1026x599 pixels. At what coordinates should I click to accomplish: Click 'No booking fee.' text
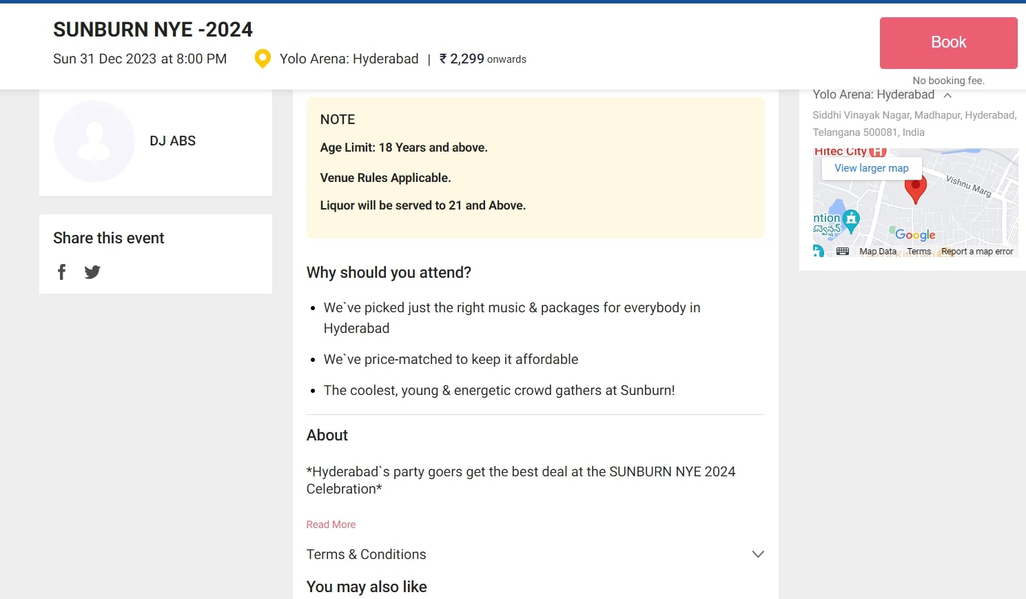pos(948,81)
